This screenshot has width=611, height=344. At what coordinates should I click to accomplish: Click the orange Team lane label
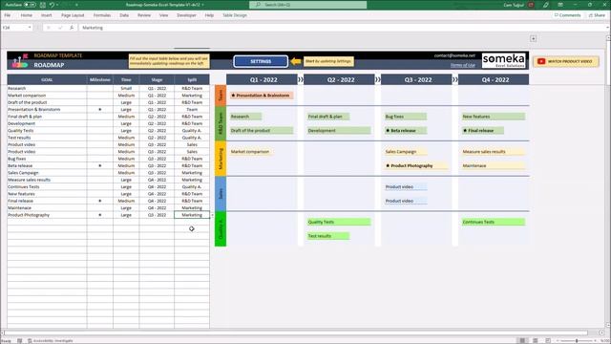pos(221,96)
